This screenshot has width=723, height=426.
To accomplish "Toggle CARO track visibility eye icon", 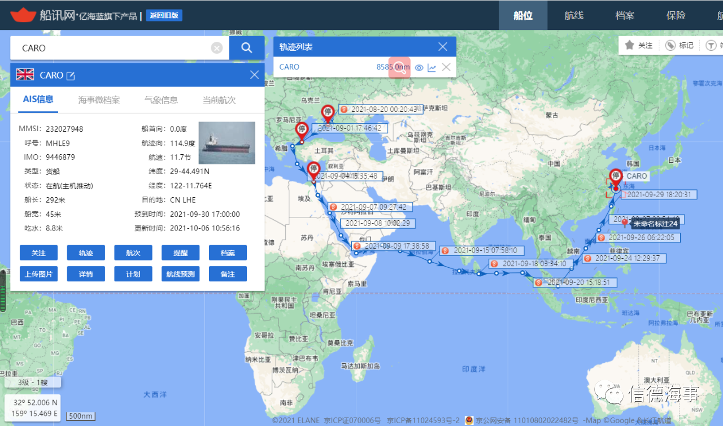I will pyautogui.click(x=419, y=68).
